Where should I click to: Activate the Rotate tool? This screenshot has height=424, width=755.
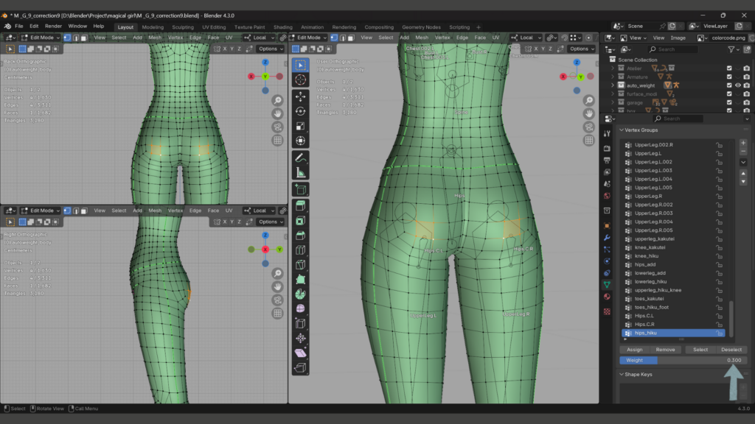(x=301, y=111)
